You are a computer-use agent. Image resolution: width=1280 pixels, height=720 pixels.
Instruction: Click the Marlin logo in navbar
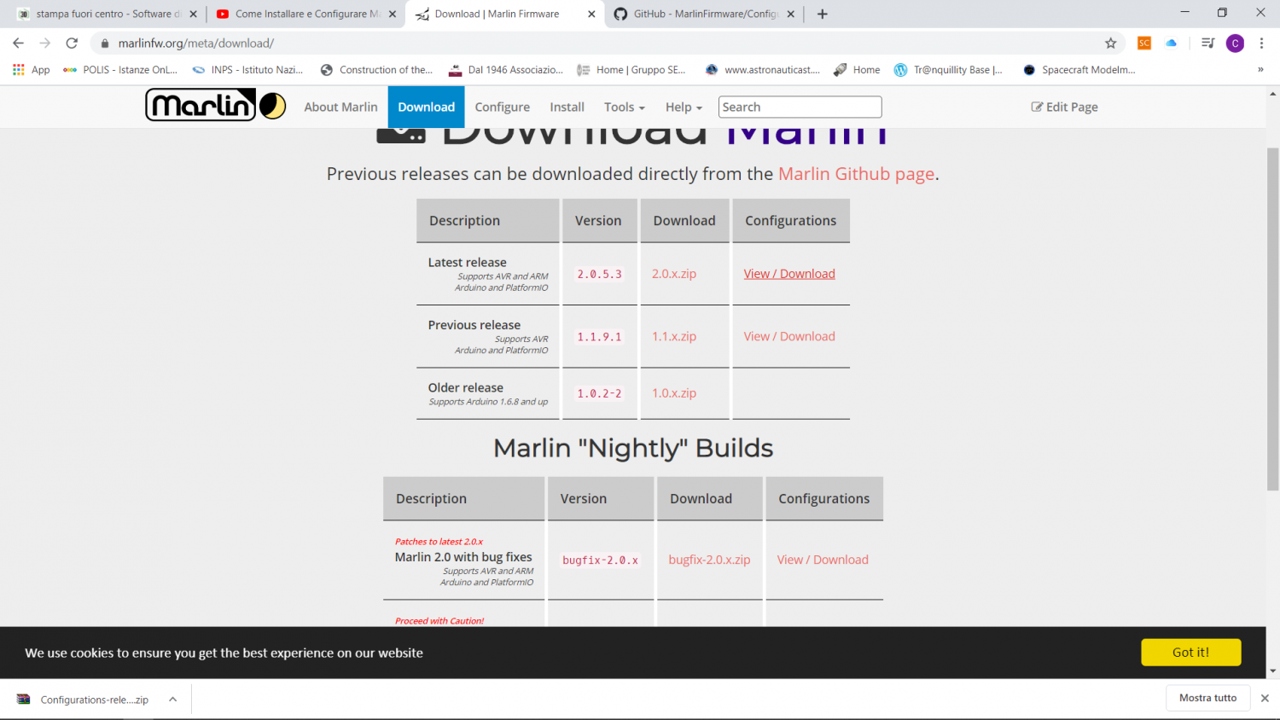point(216,106)
